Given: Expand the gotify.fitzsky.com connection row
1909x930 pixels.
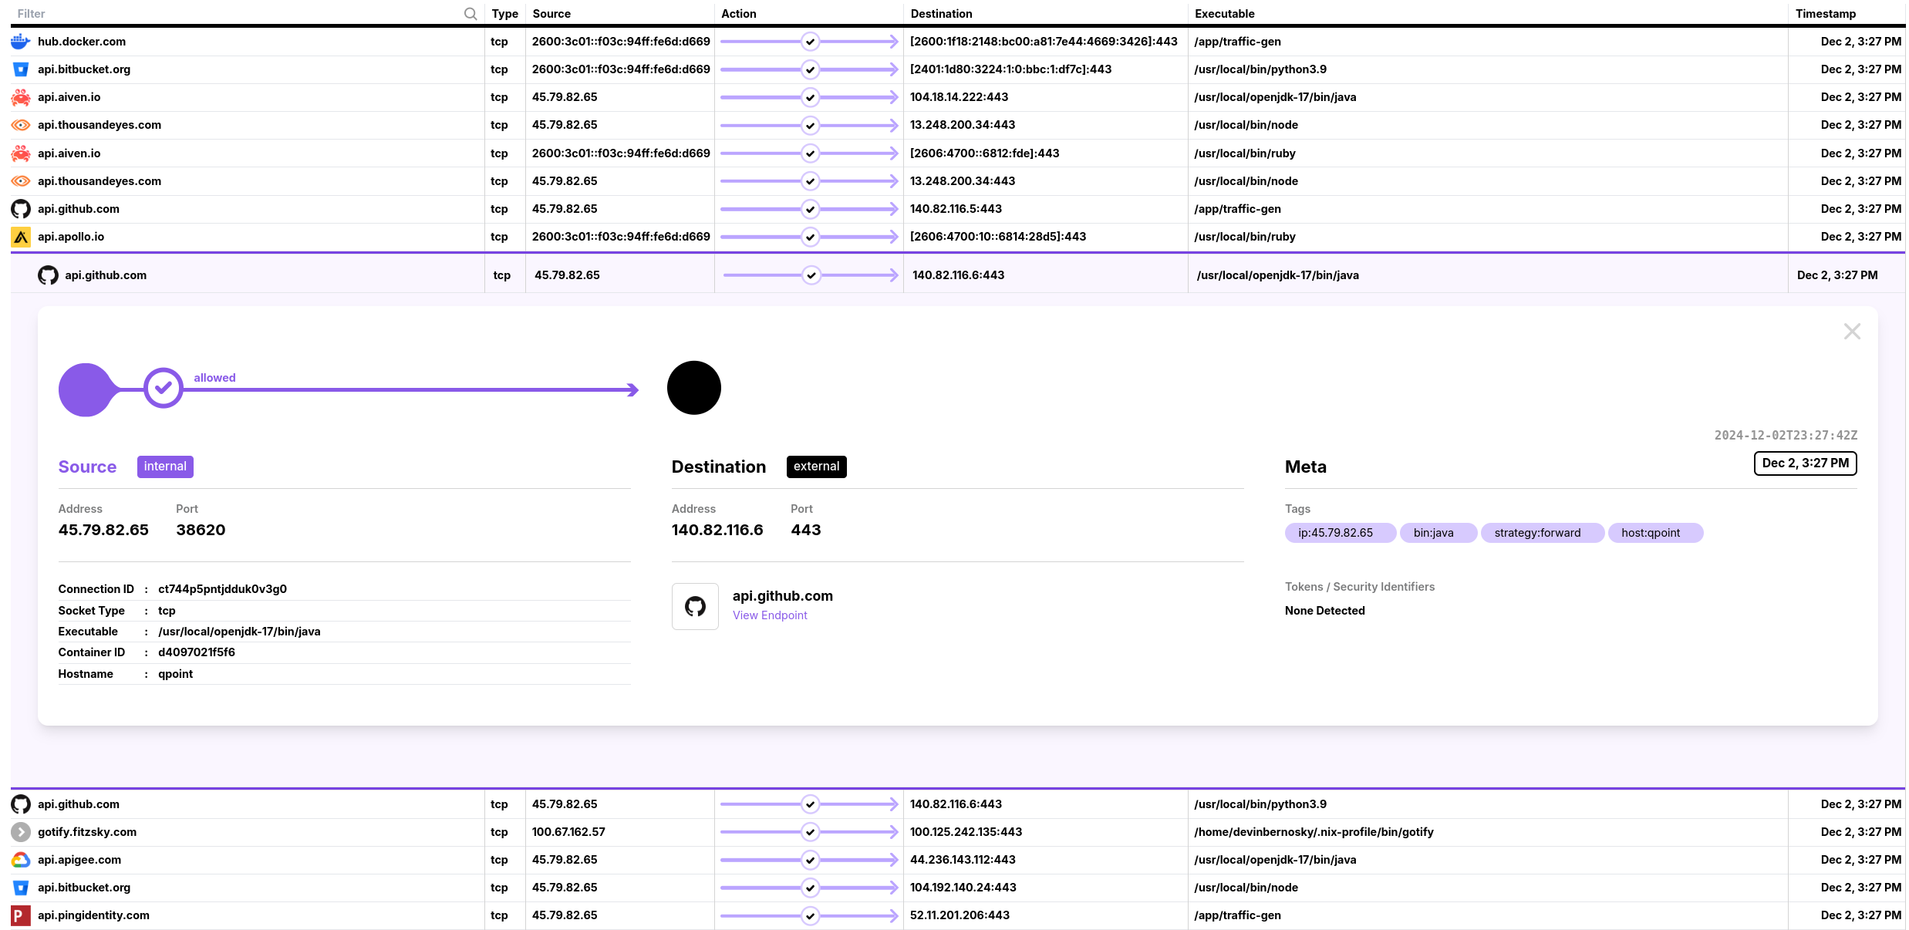Looking at the screenshot, I should pyautogui.click(x=957, y=832).
